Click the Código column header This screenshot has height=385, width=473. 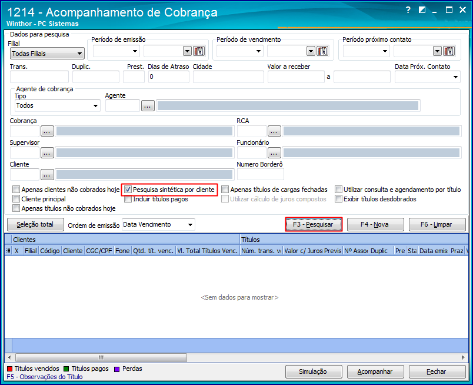(50, 251)
